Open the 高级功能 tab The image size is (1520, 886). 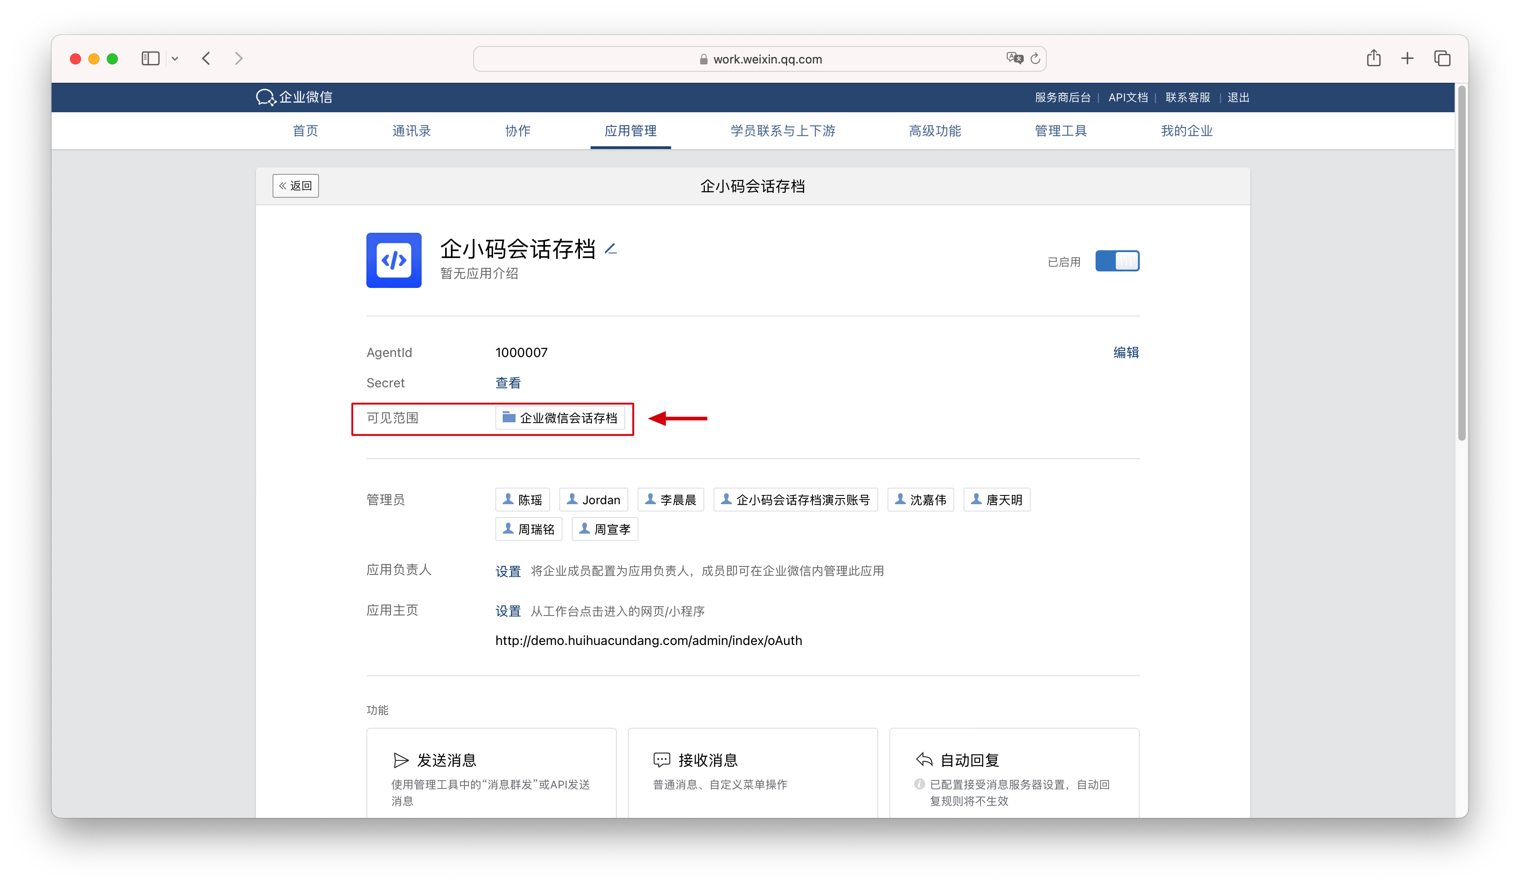point(935,131)
